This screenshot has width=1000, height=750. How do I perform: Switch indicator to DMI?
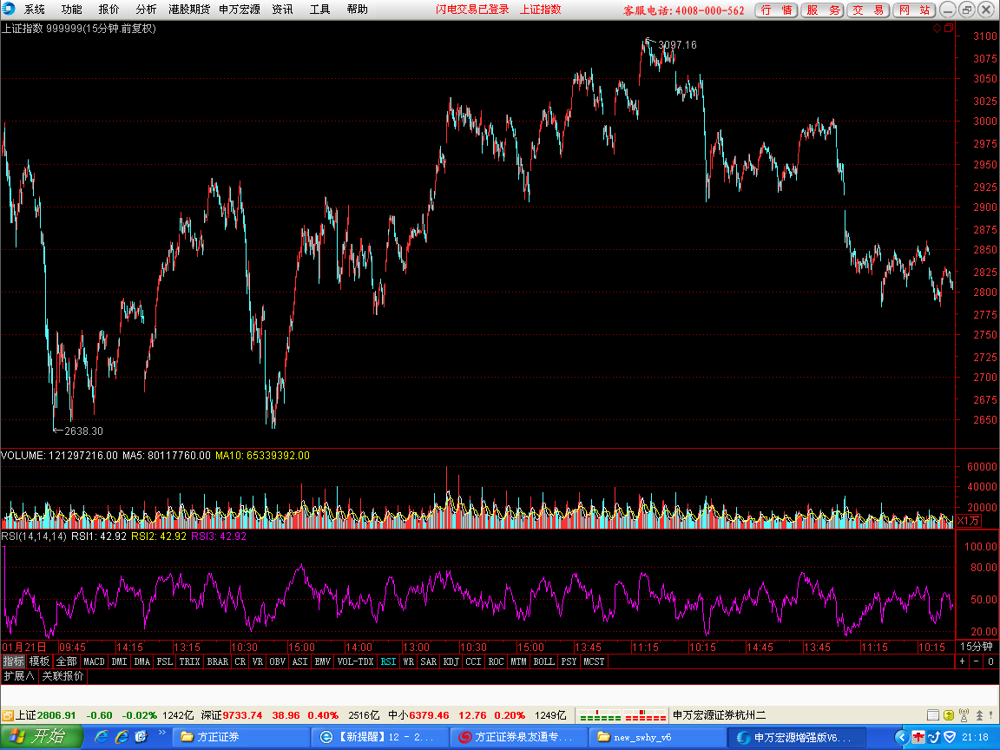[119, 661]
